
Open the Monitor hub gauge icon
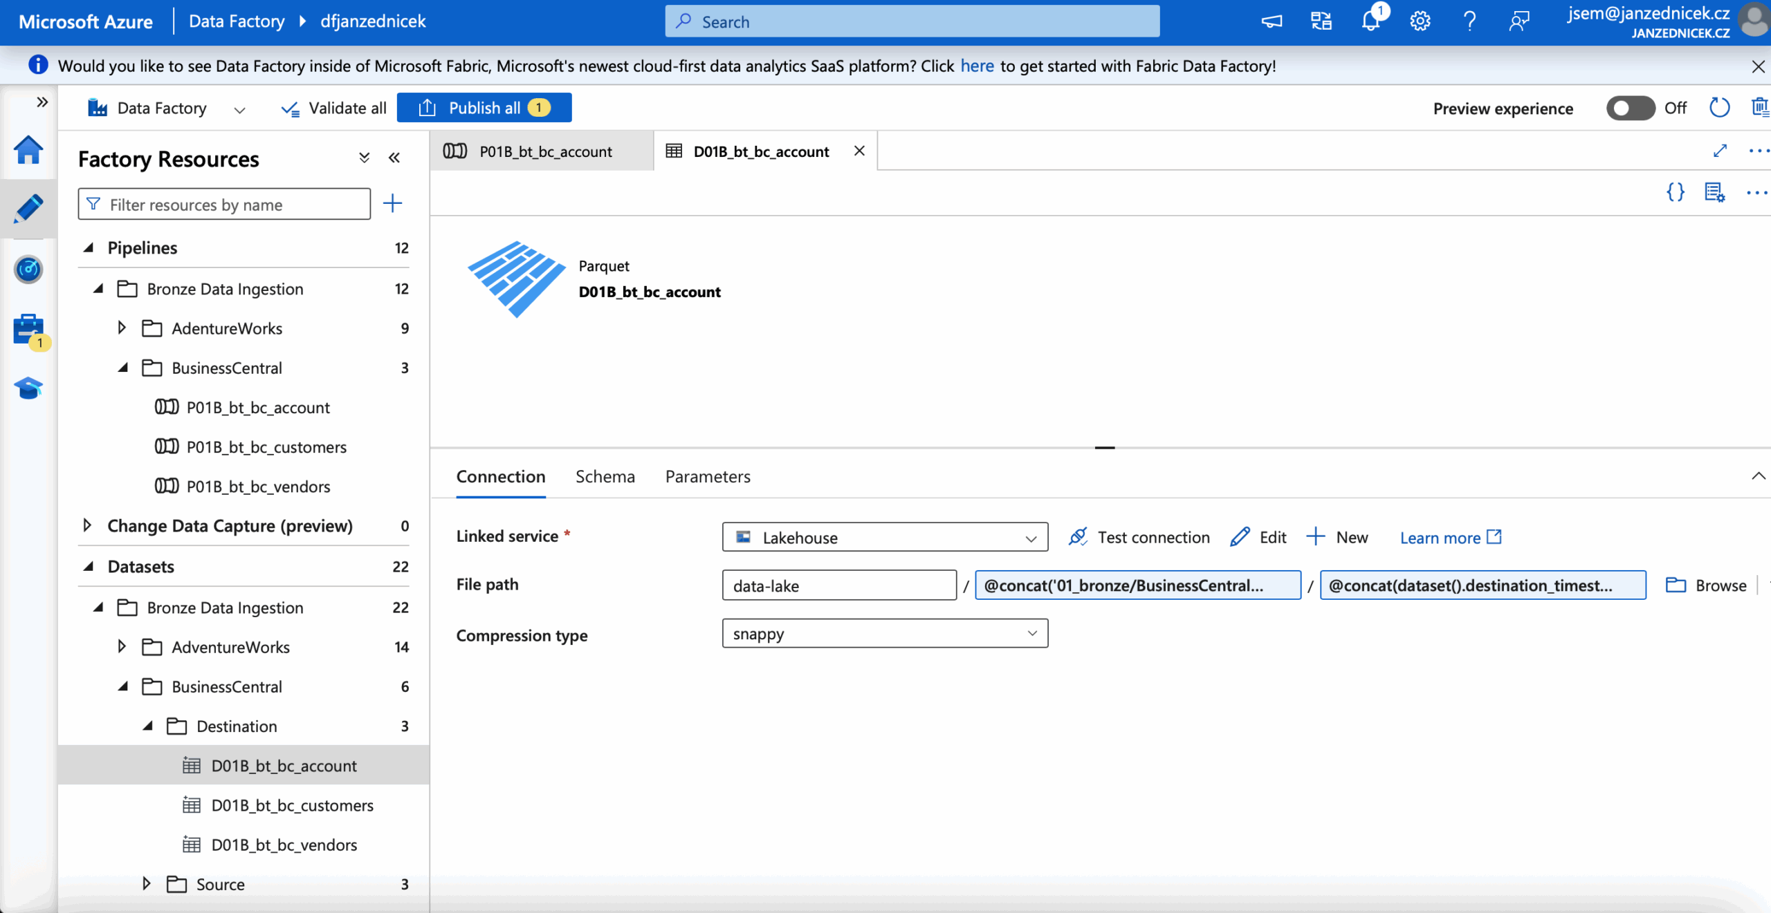[28, 270]
